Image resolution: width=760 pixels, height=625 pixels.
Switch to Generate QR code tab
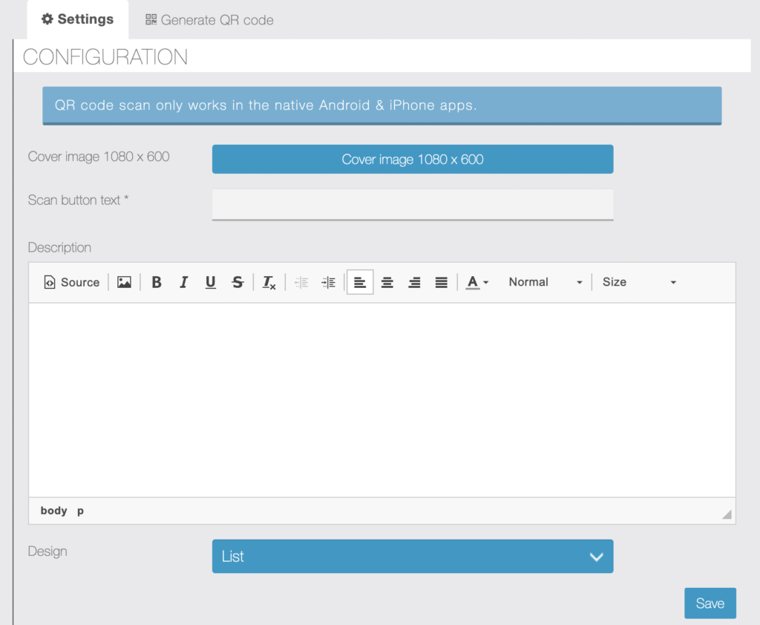pyautogui.click(x=209, y=20)
